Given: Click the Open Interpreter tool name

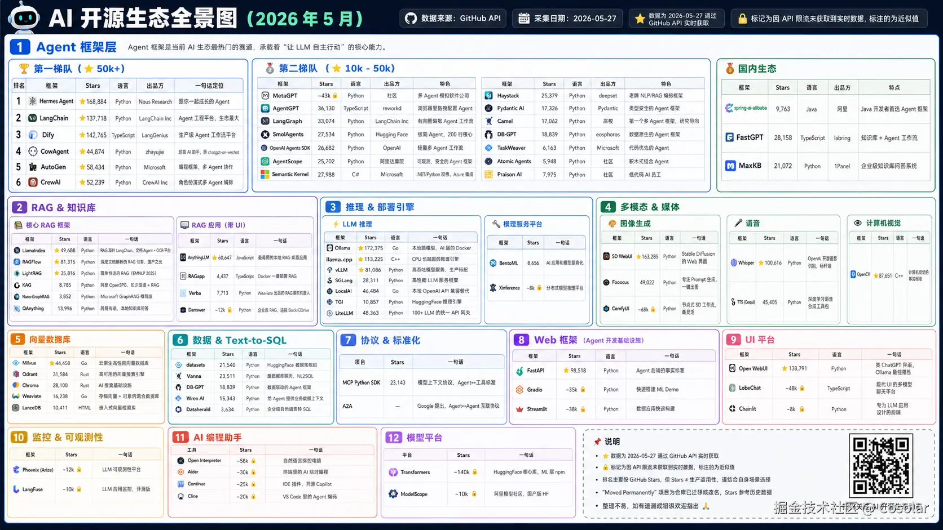Looking at the screenshot, I should point(204,461).
